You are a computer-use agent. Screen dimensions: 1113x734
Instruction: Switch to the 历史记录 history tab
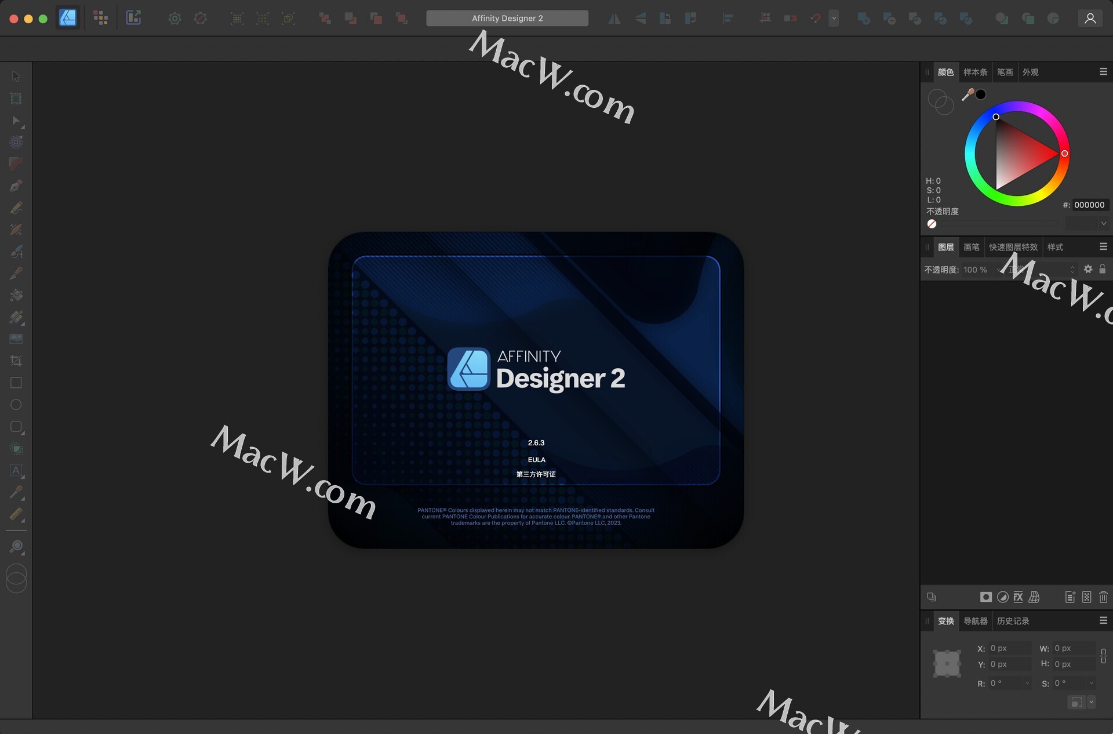click(1013, 621)
